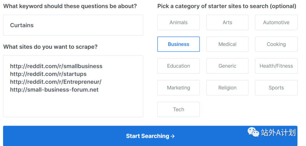Screen dimensions: 306x146
Task: Pick the Education starter sites
Action: (178, 66)
